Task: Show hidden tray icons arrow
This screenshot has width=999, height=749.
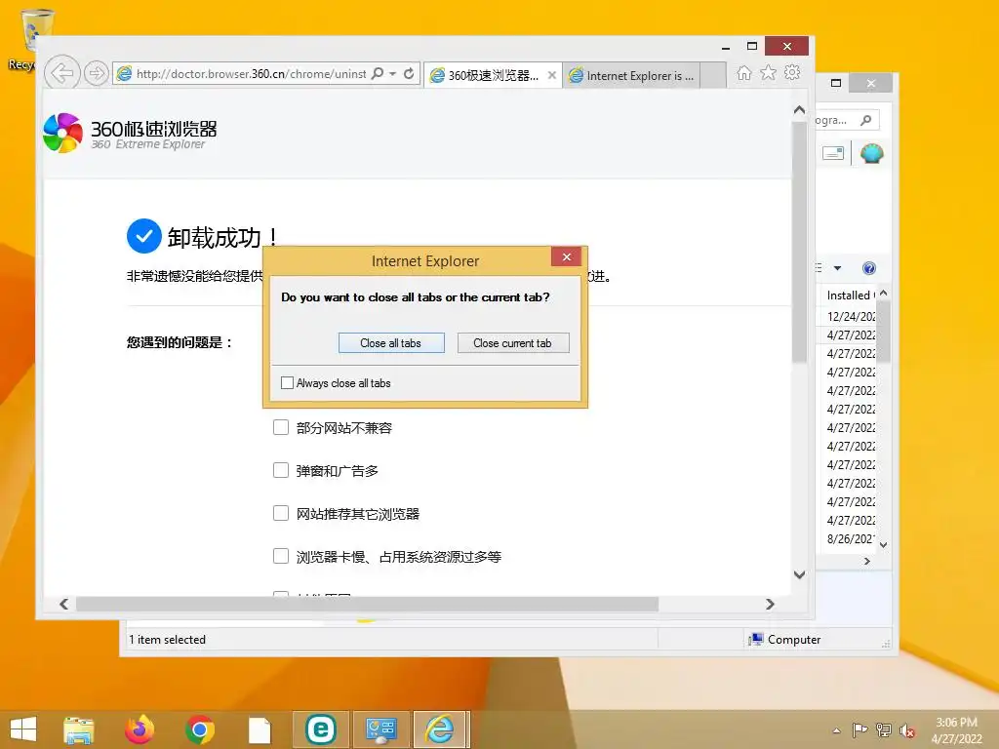Action: tap(836, 730)
